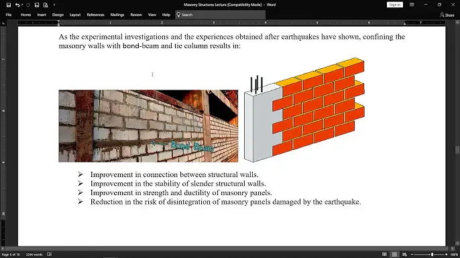Click the zoom out minus icon
Screen dimensions: 460x258
[412, 255]
